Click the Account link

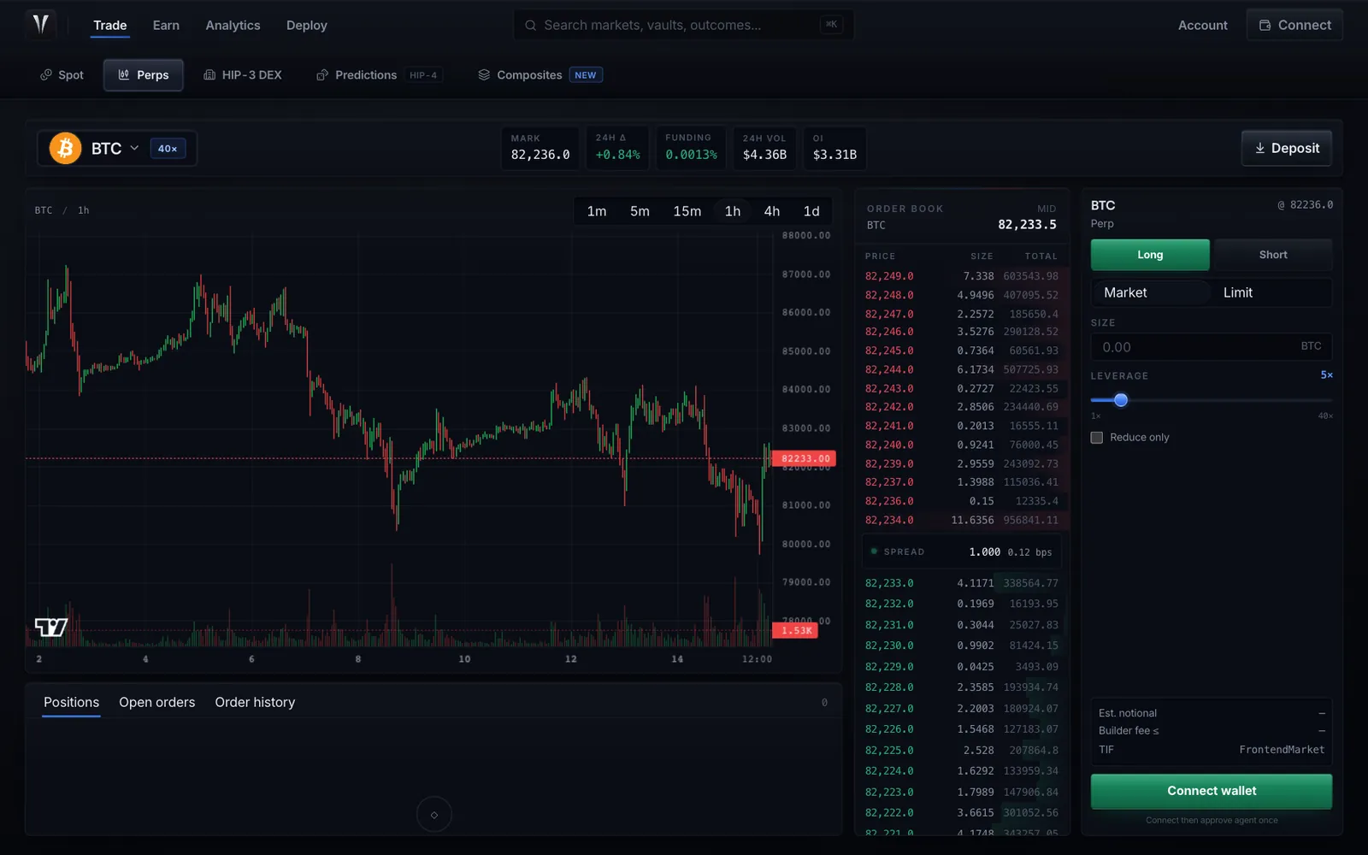click(1202, 26)
